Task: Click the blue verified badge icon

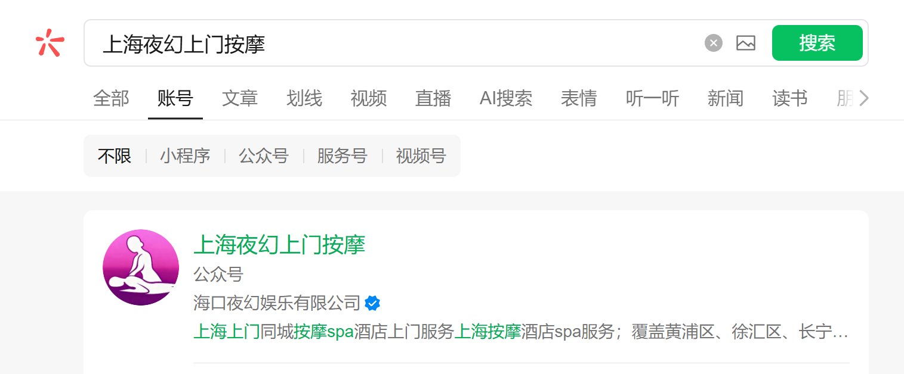Action: point(372,303)
